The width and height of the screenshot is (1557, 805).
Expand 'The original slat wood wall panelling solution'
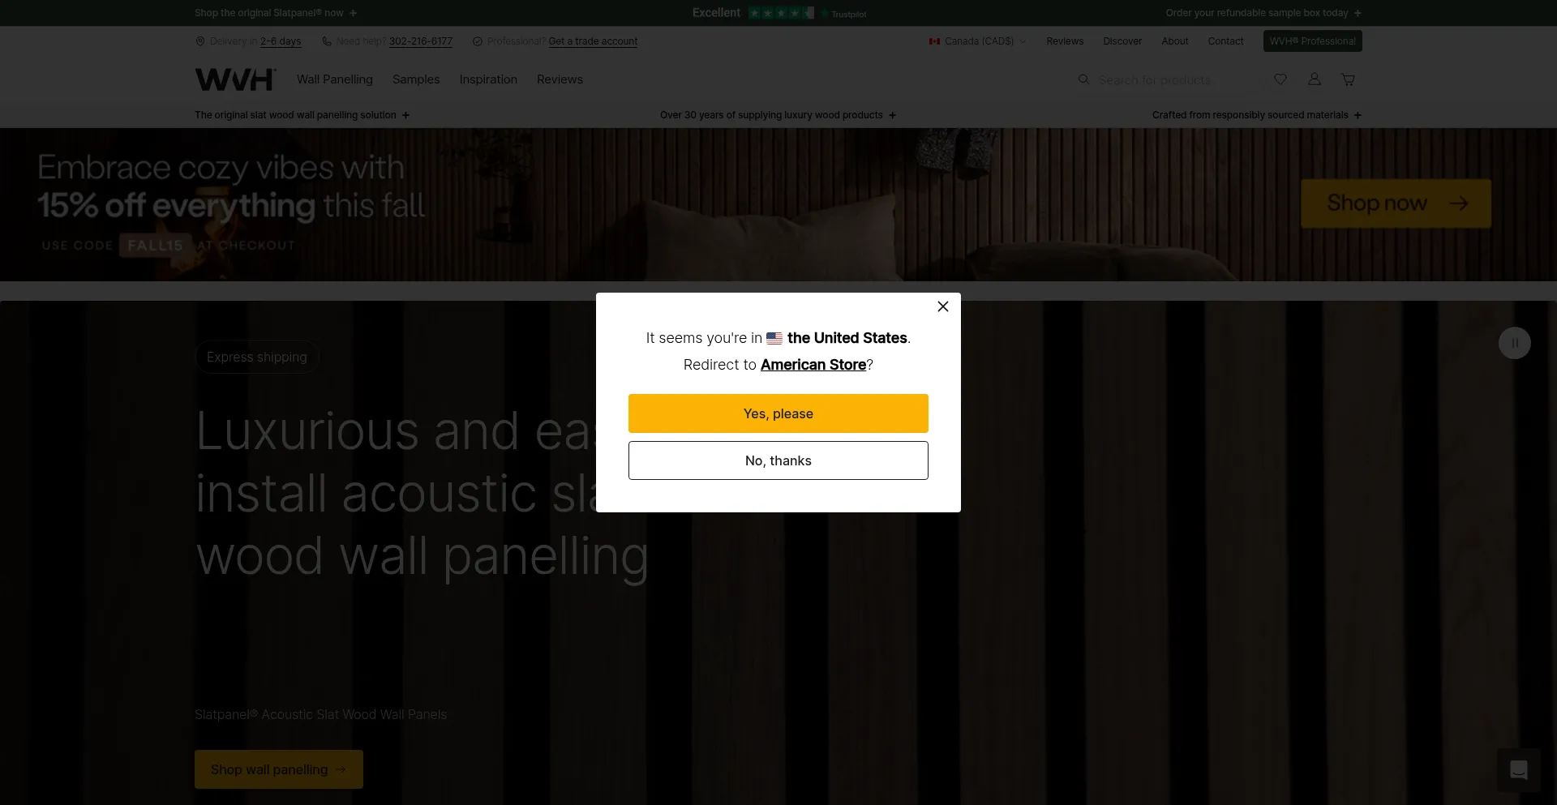pyautogui.click(x=302, y=115)
